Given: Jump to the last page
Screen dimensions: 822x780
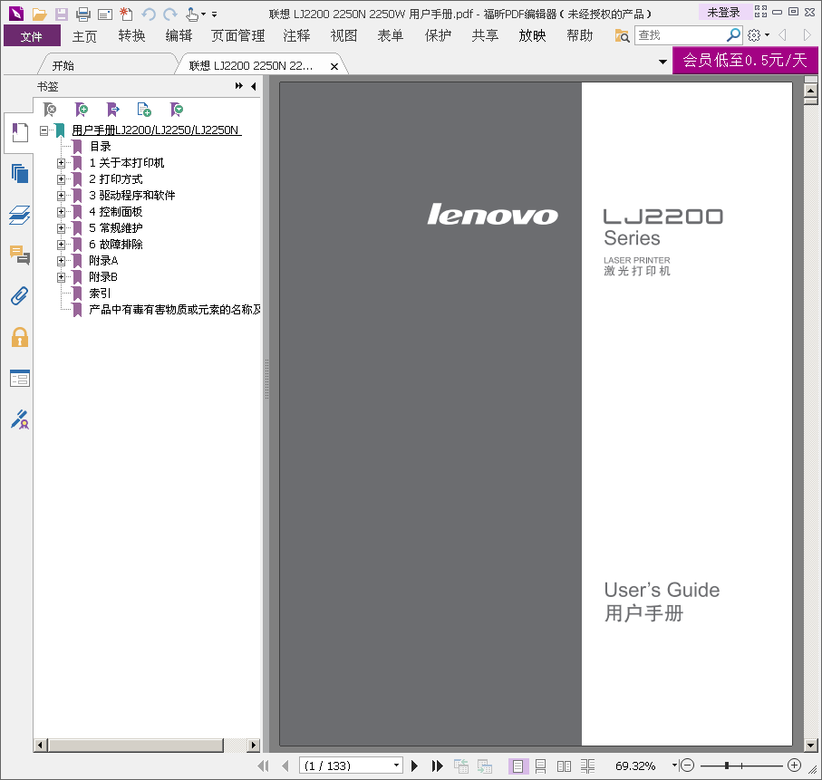Looking at the screenshot, I should click(x=437, y=766).
